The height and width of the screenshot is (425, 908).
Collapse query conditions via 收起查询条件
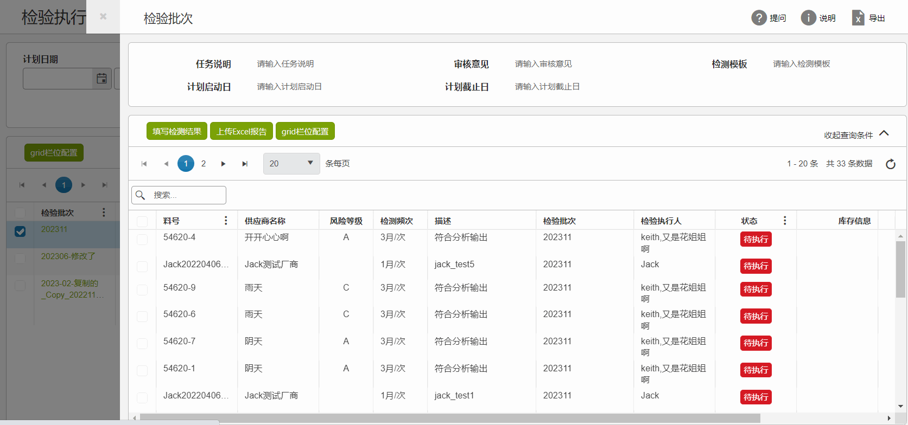[856, 134]
